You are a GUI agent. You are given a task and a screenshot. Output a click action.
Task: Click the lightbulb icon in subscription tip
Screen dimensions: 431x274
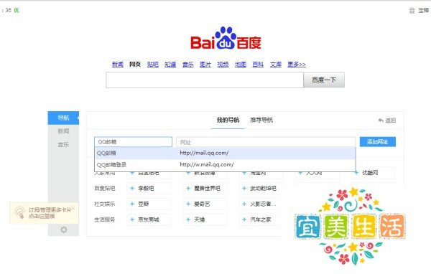click(19, 213)
